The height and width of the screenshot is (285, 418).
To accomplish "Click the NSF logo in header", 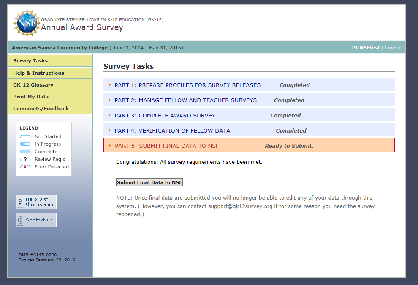I will [26, 23].
